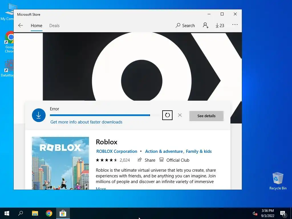Go back with the arrow icon
The width and height of the screenshot is (292, 219).
[x=21, y=25]
